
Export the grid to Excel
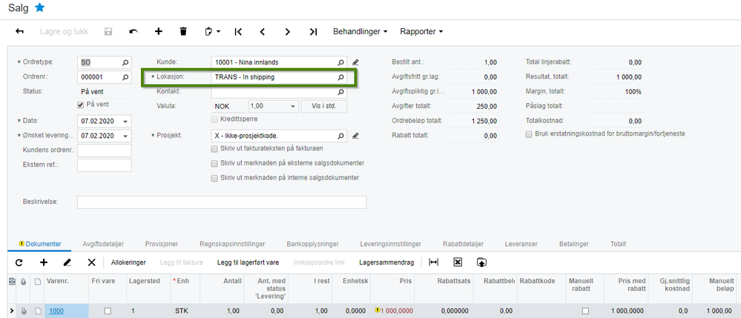458,262
